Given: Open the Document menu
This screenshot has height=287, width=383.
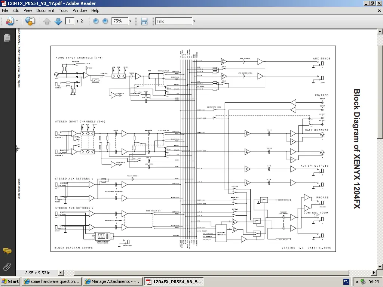Looking at the screenshot, I should pos(45,10).
